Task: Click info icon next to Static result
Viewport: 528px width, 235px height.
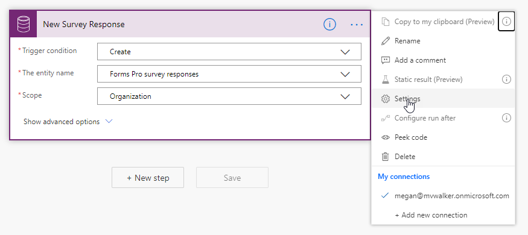Action: click(x=506, y=80)
